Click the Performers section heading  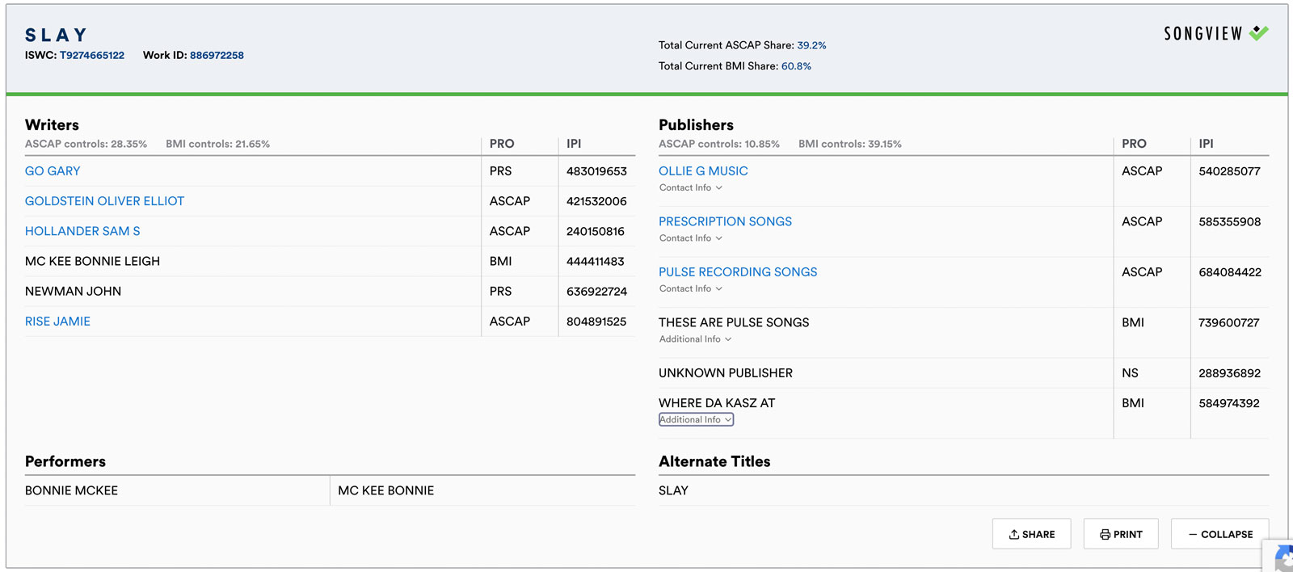[x=65, y=462]
